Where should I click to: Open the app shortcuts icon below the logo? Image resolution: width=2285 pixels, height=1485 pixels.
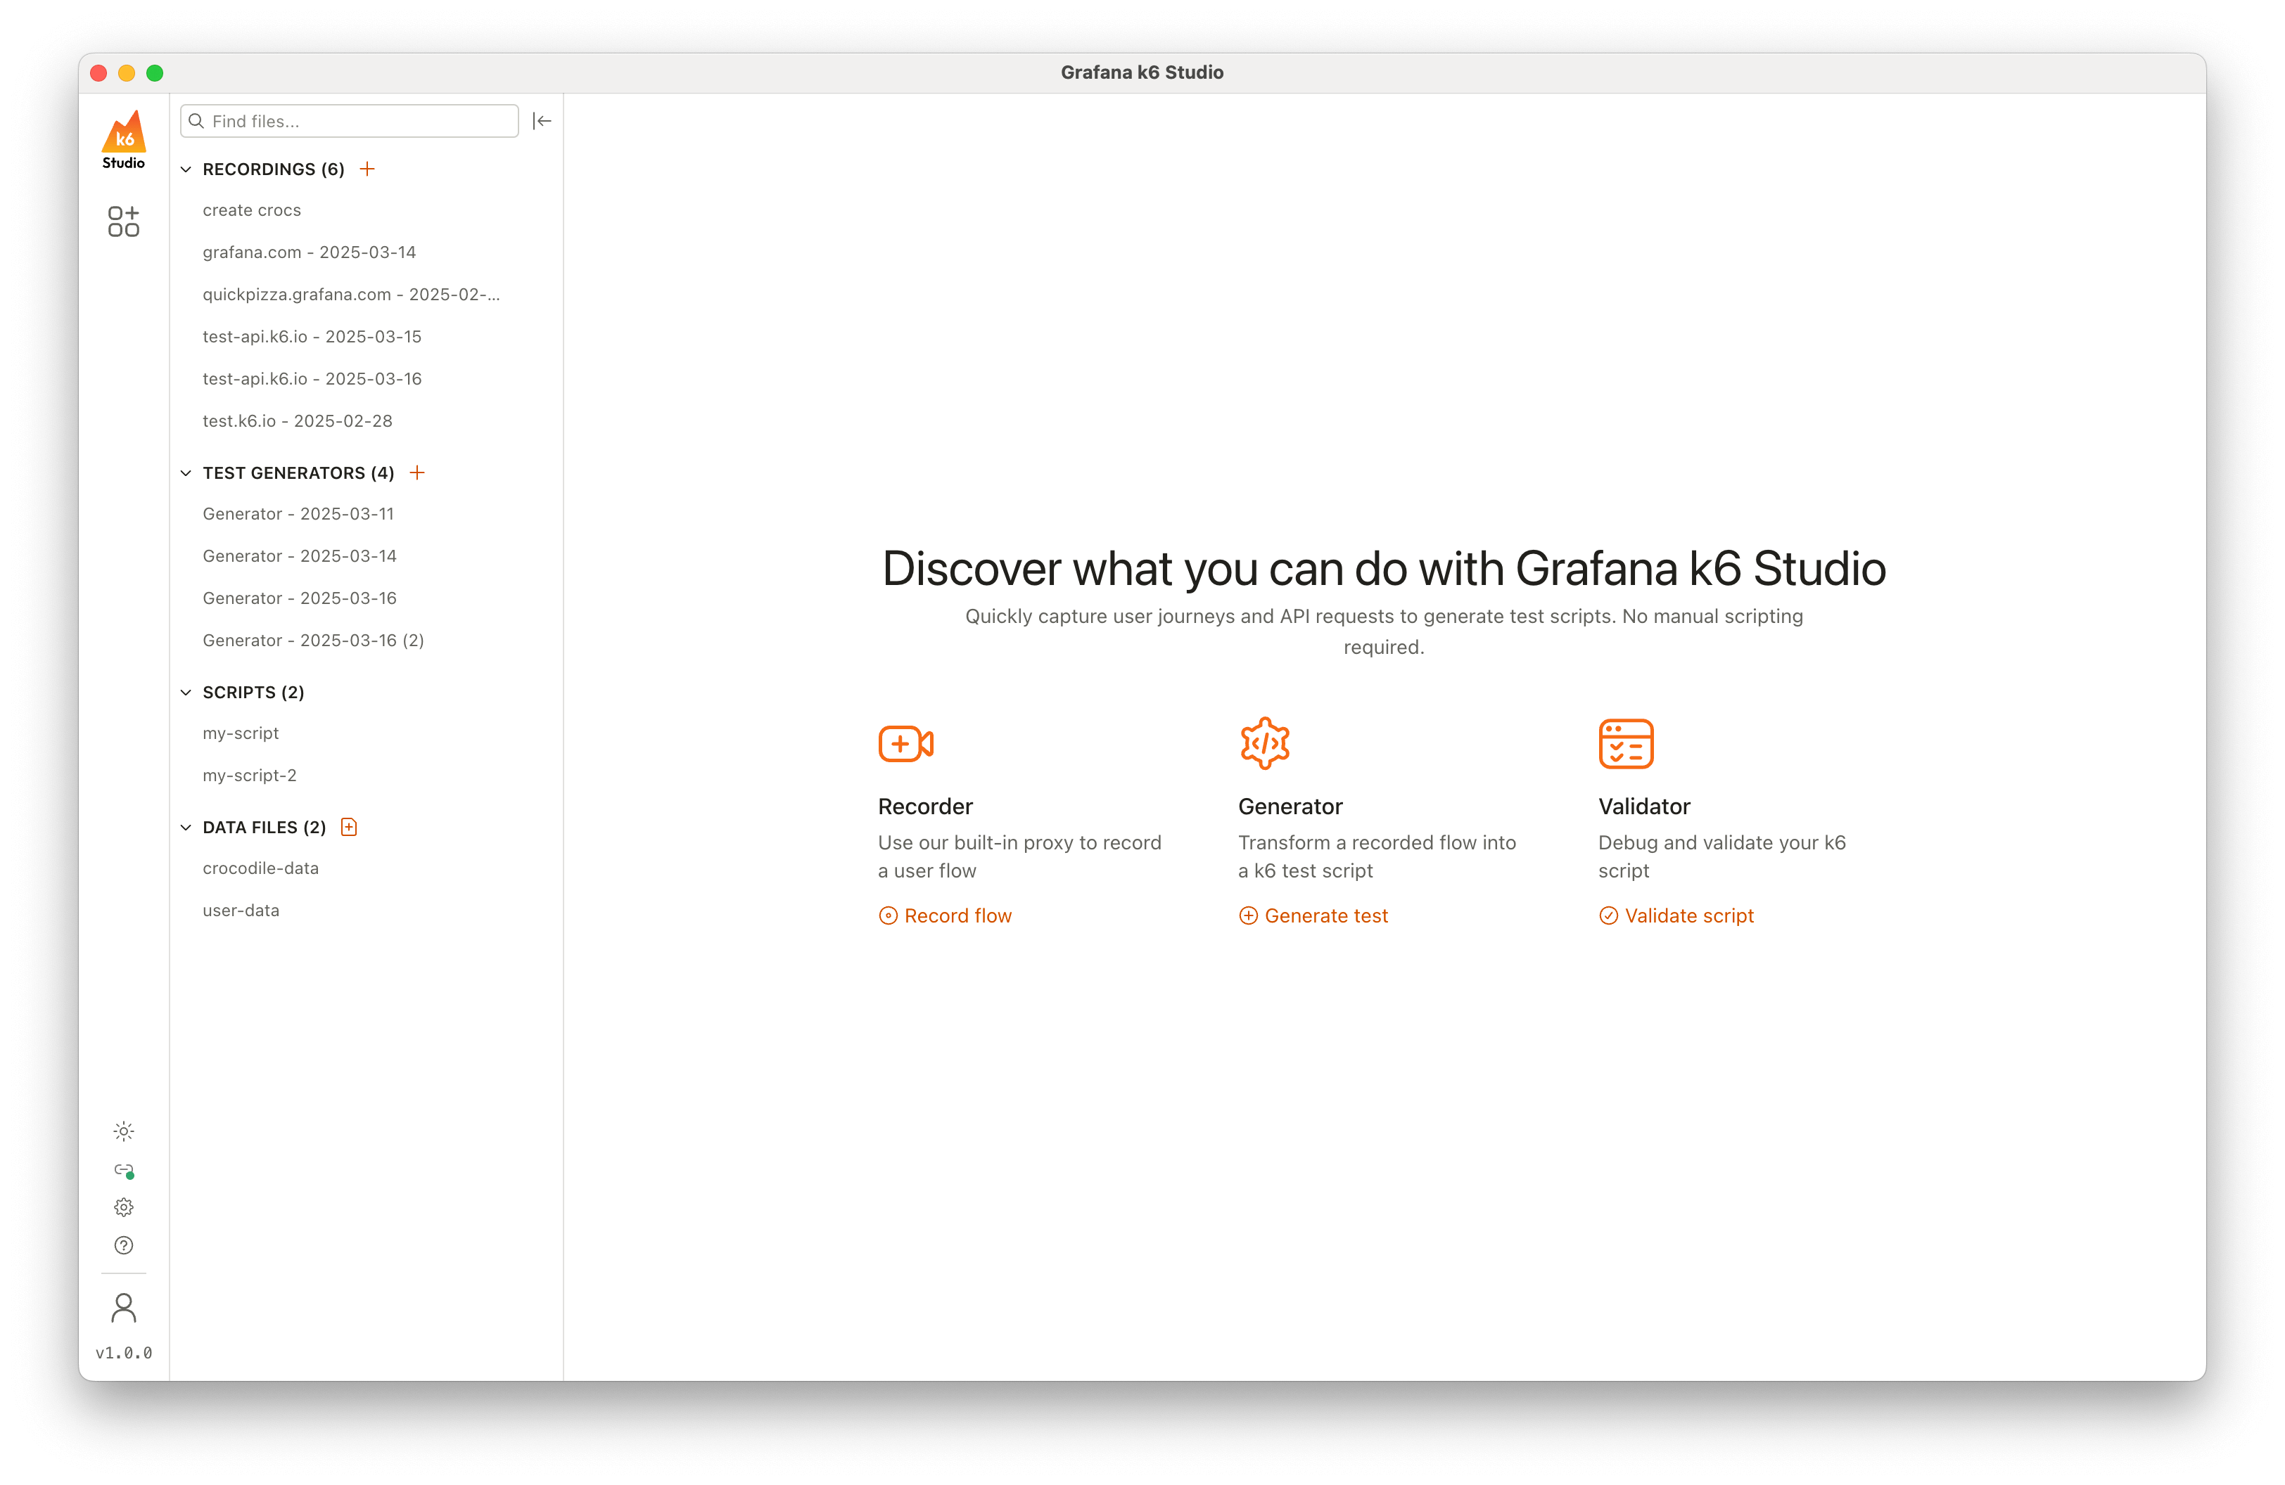tap(124, 221)
